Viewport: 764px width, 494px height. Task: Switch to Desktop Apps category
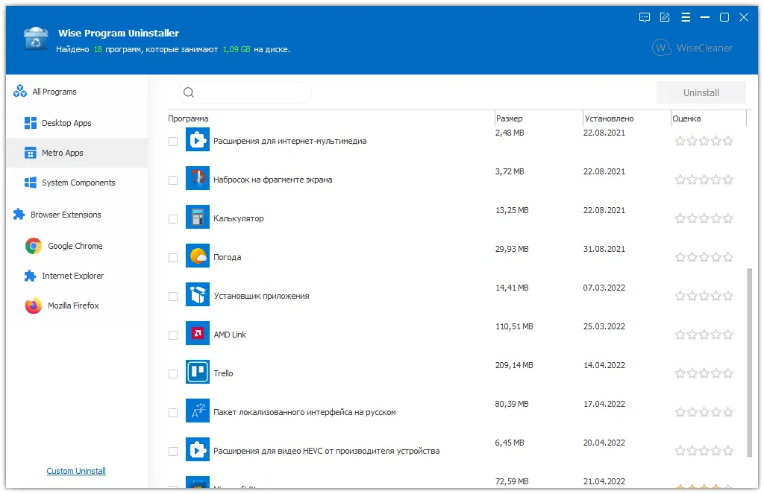tap(66, 123)
